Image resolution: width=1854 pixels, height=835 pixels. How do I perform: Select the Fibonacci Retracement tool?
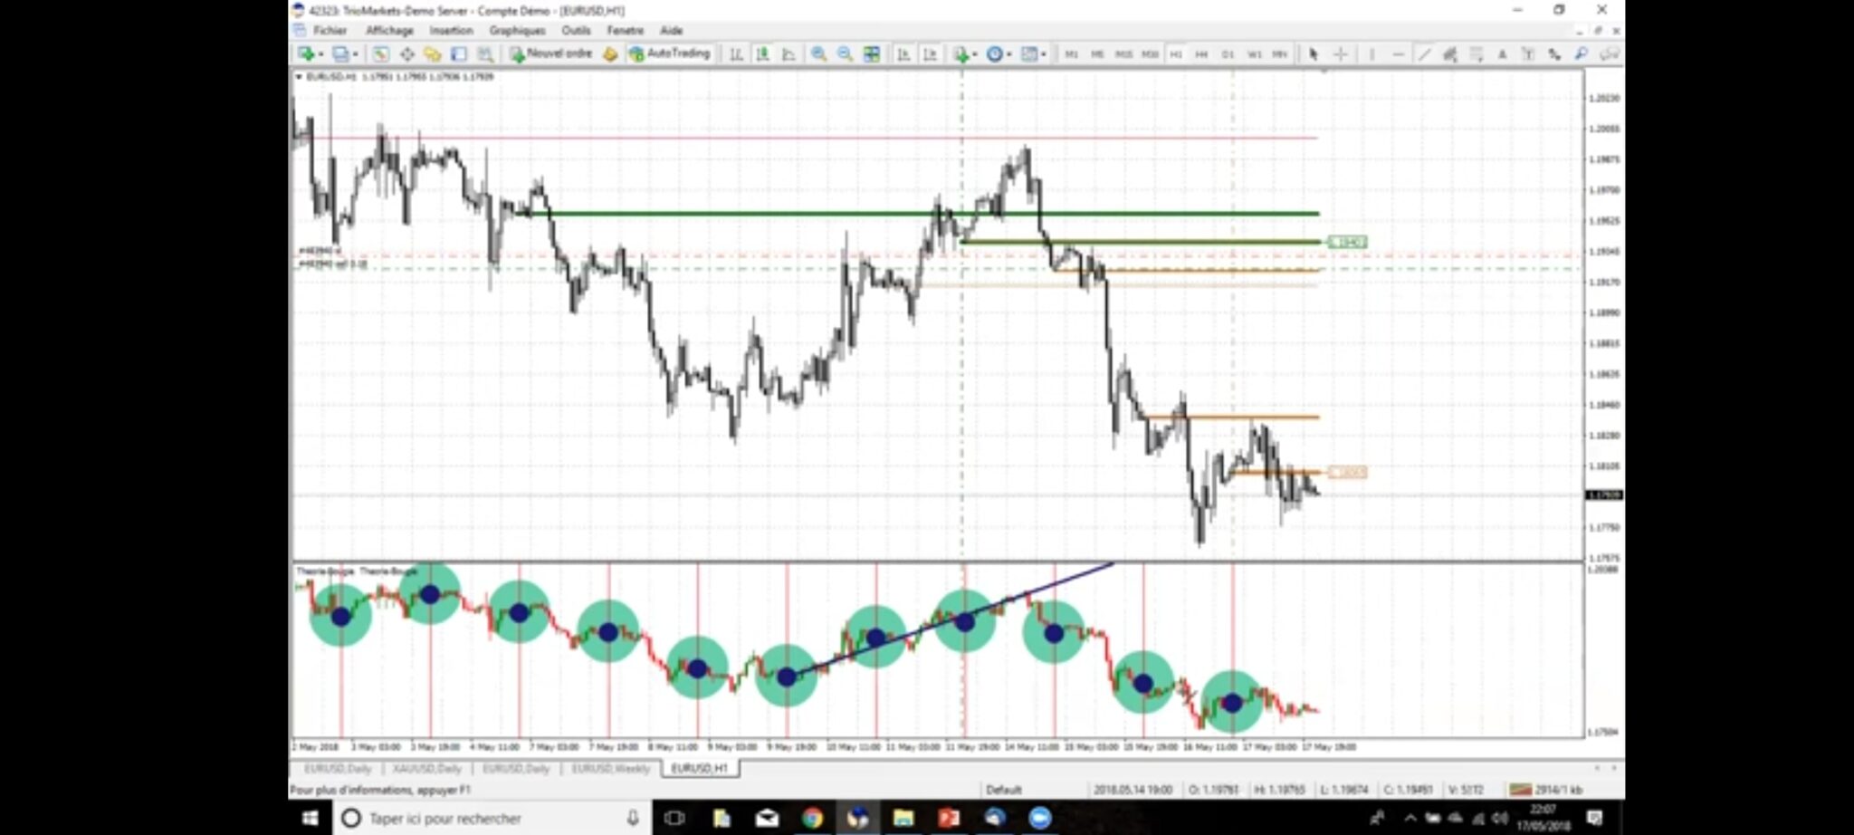pyautogui.click(x=1477, y=54)
